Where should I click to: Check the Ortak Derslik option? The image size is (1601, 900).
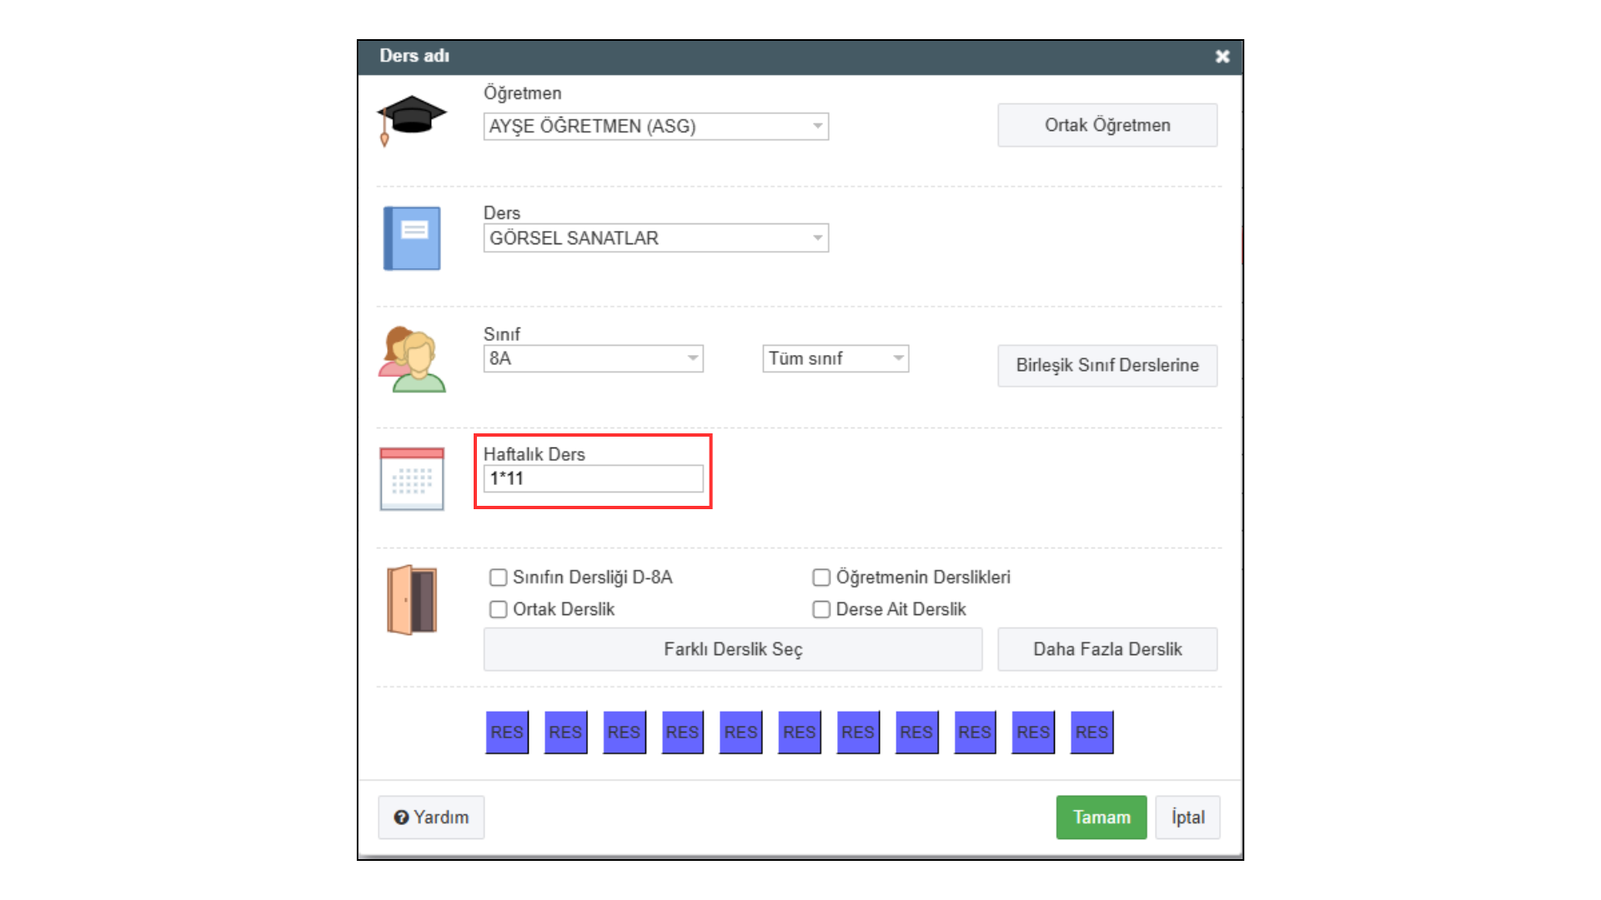(x=499, y=610)
